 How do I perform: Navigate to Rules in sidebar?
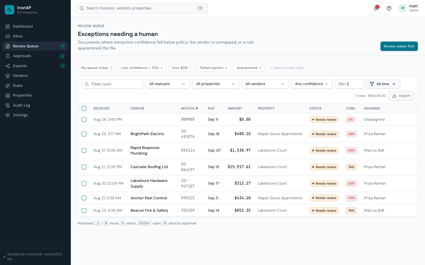pos(35,86)
